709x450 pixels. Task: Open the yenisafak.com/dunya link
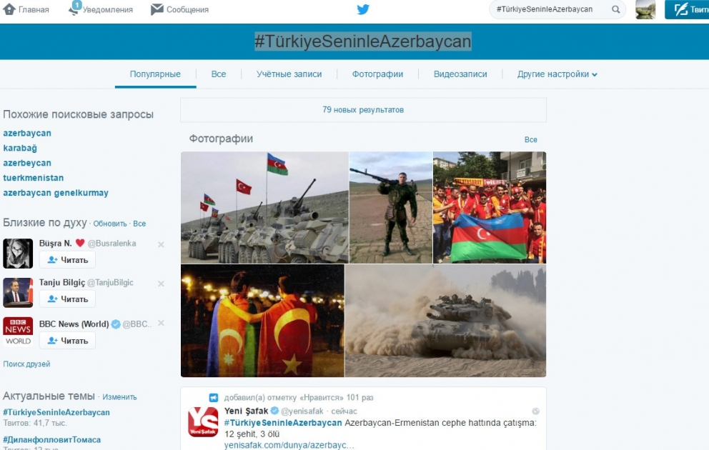[289, 445]
